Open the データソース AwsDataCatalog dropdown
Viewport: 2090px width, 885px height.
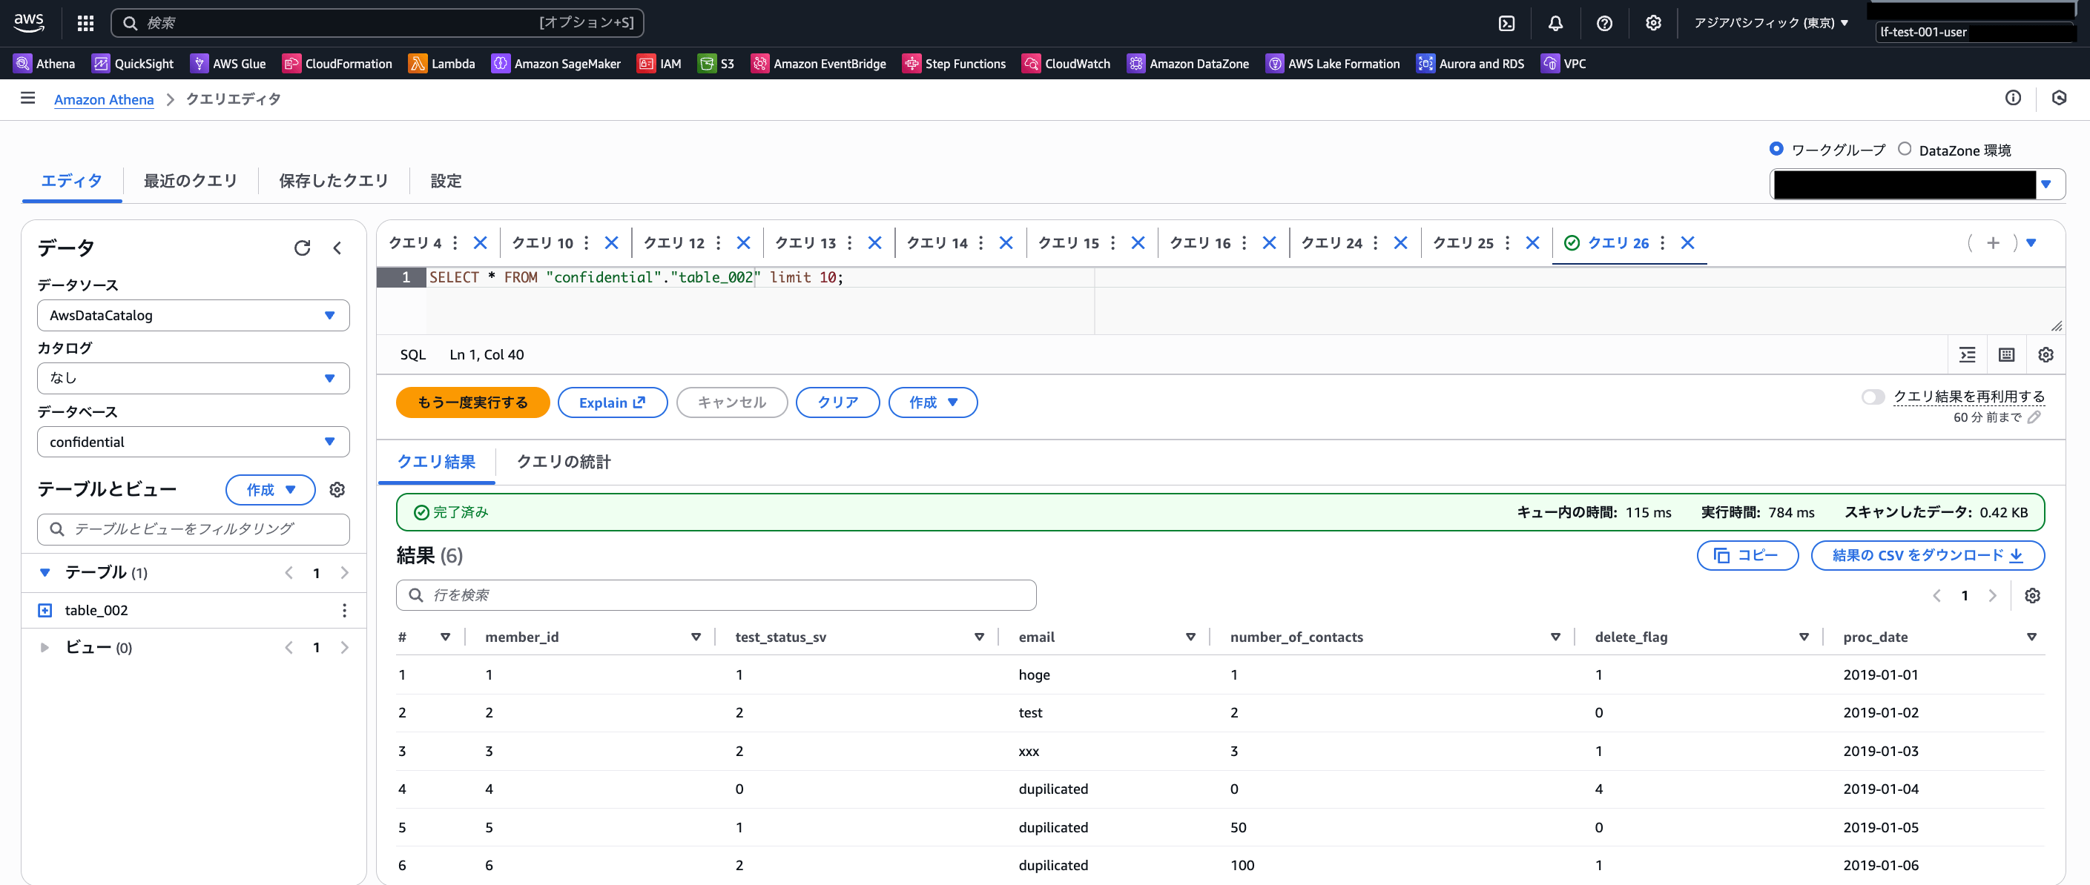tap(193, 316)
